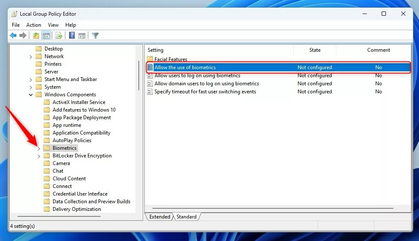This screenshot has height=241, width=419.
Task: Click the Local Group Policy Editor title icon
Action: tap(14, 14)
